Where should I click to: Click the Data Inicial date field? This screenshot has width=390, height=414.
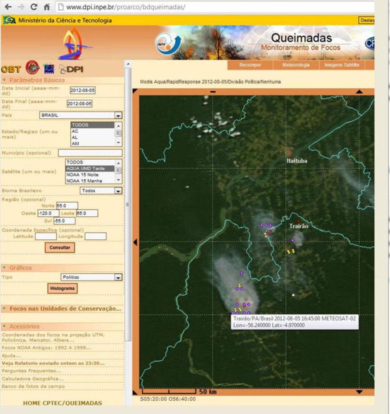(x=83, y=90)
